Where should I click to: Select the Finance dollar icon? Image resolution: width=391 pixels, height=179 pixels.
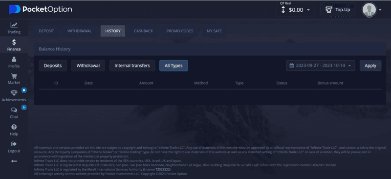pos(14,42)
